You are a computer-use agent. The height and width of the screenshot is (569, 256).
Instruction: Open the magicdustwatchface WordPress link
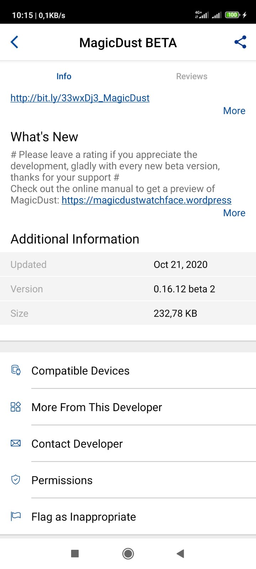pos(146,200)
